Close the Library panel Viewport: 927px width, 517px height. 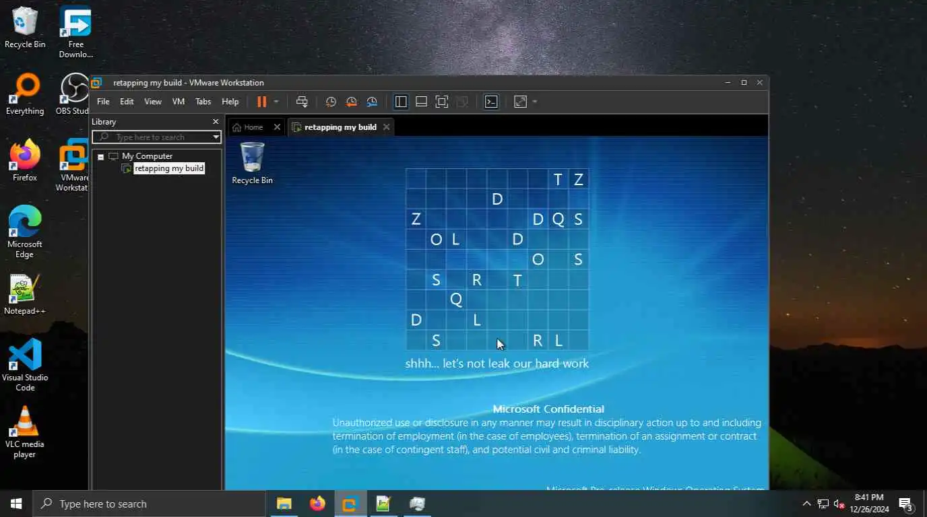click(x=216, y=122)
